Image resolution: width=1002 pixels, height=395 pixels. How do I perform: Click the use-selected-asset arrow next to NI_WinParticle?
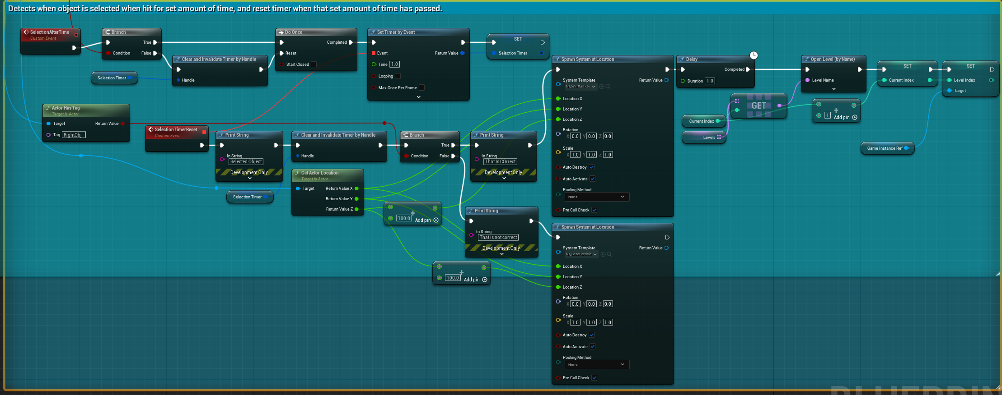click(602, 87)
